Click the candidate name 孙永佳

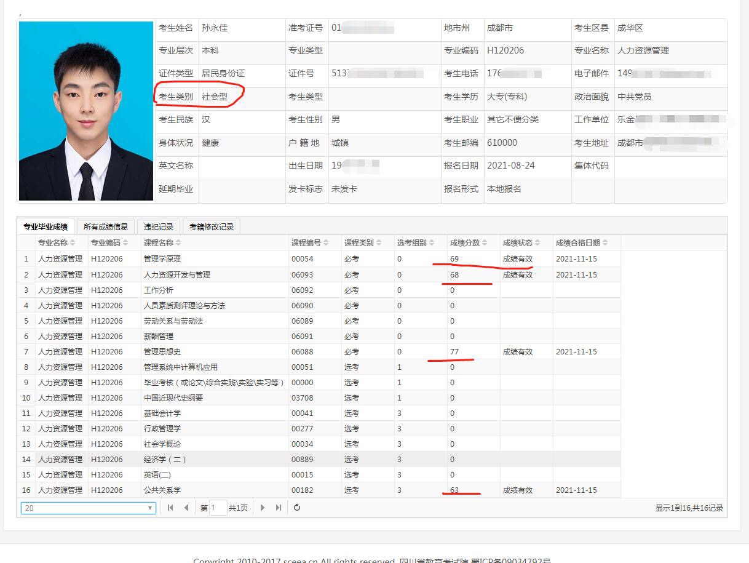pos(215,28)
